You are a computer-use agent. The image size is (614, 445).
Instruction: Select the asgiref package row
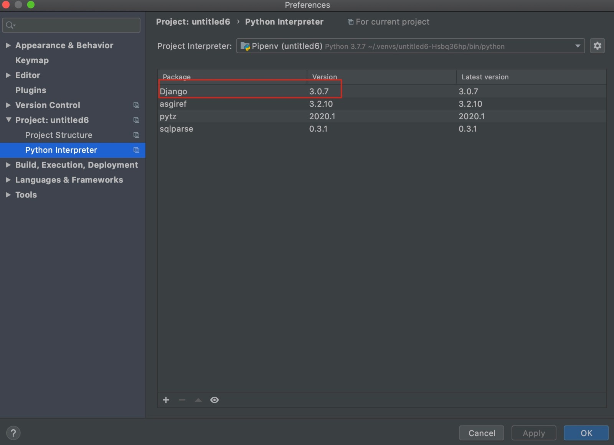[382, 104]
